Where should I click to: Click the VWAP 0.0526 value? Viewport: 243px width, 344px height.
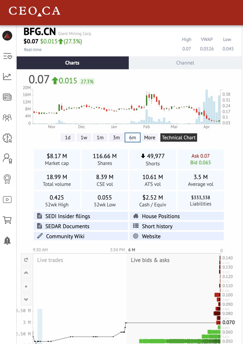pyautogui.click(x=207, y=49)
